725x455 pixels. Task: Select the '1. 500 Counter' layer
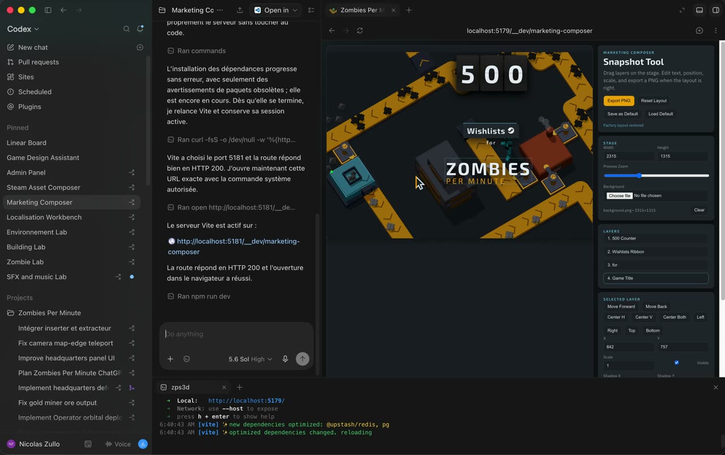coord(656,238)
